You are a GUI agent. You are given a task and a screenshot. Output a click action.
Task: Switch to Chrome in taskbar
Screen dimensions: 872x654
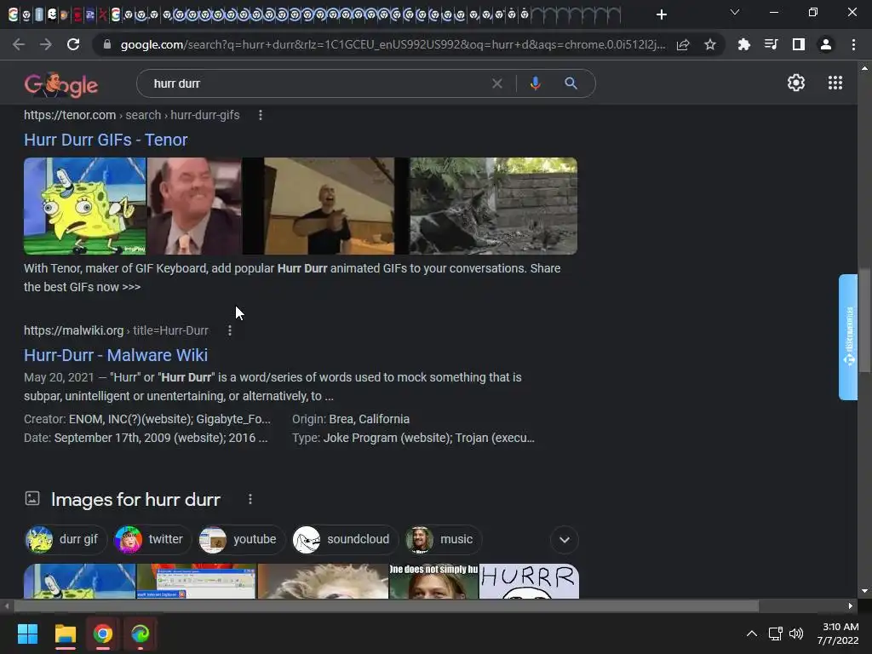click(103, 634)
